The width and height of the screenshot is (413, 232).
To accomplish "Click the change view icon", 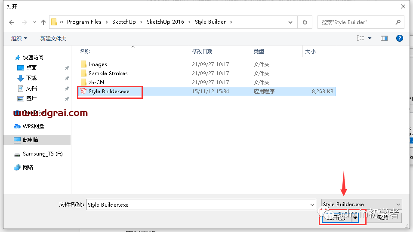I will click(x=361, y=38).
